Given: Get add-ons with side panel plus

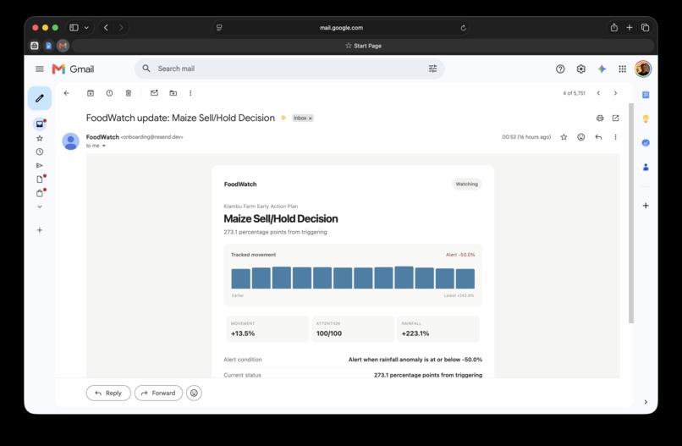Looking at the screenshot, I should [x=646, y=206].
